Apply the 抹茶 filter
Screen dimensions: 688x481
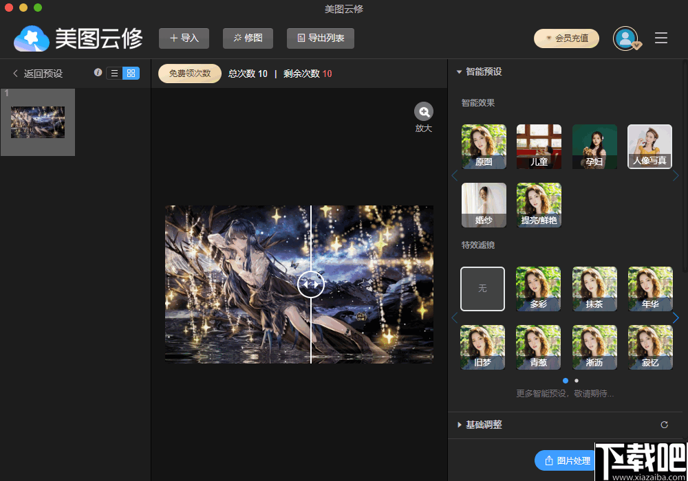[594, 289]
